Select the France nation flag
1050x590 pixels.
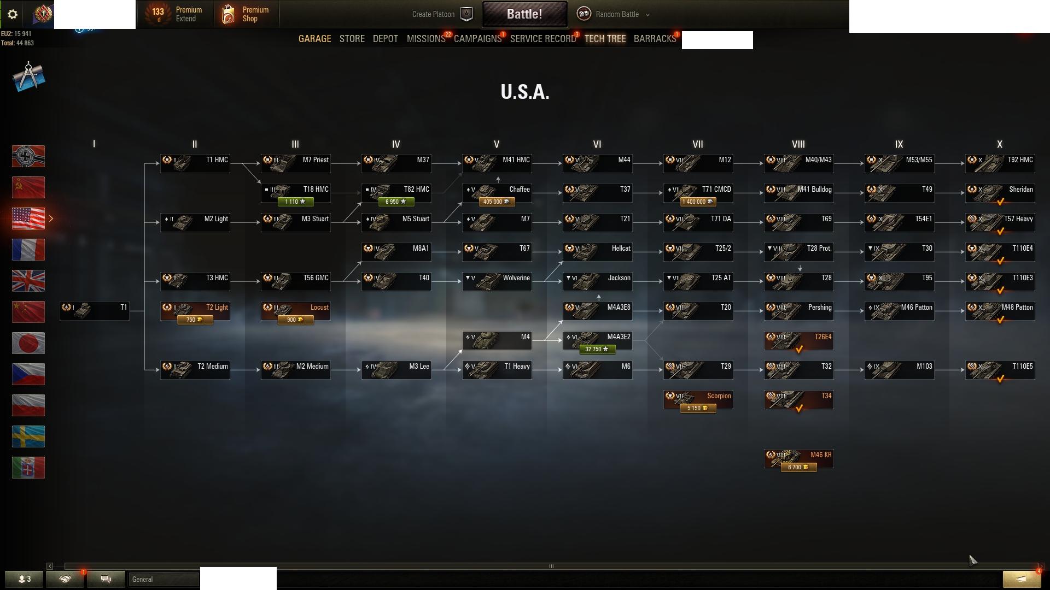coord(28,250)
